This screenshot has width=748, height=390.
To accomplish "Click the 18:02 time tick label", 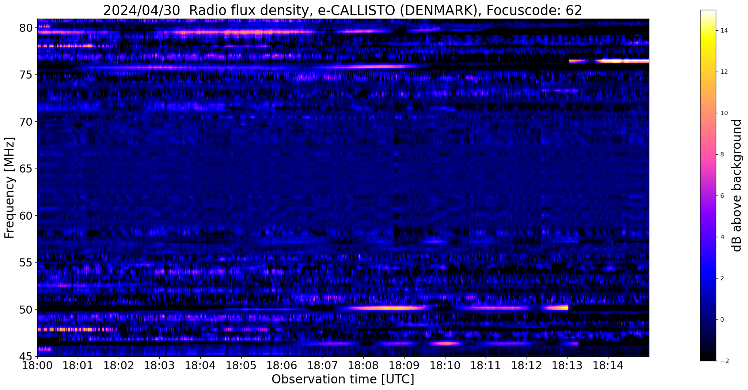I will (119, 365).
